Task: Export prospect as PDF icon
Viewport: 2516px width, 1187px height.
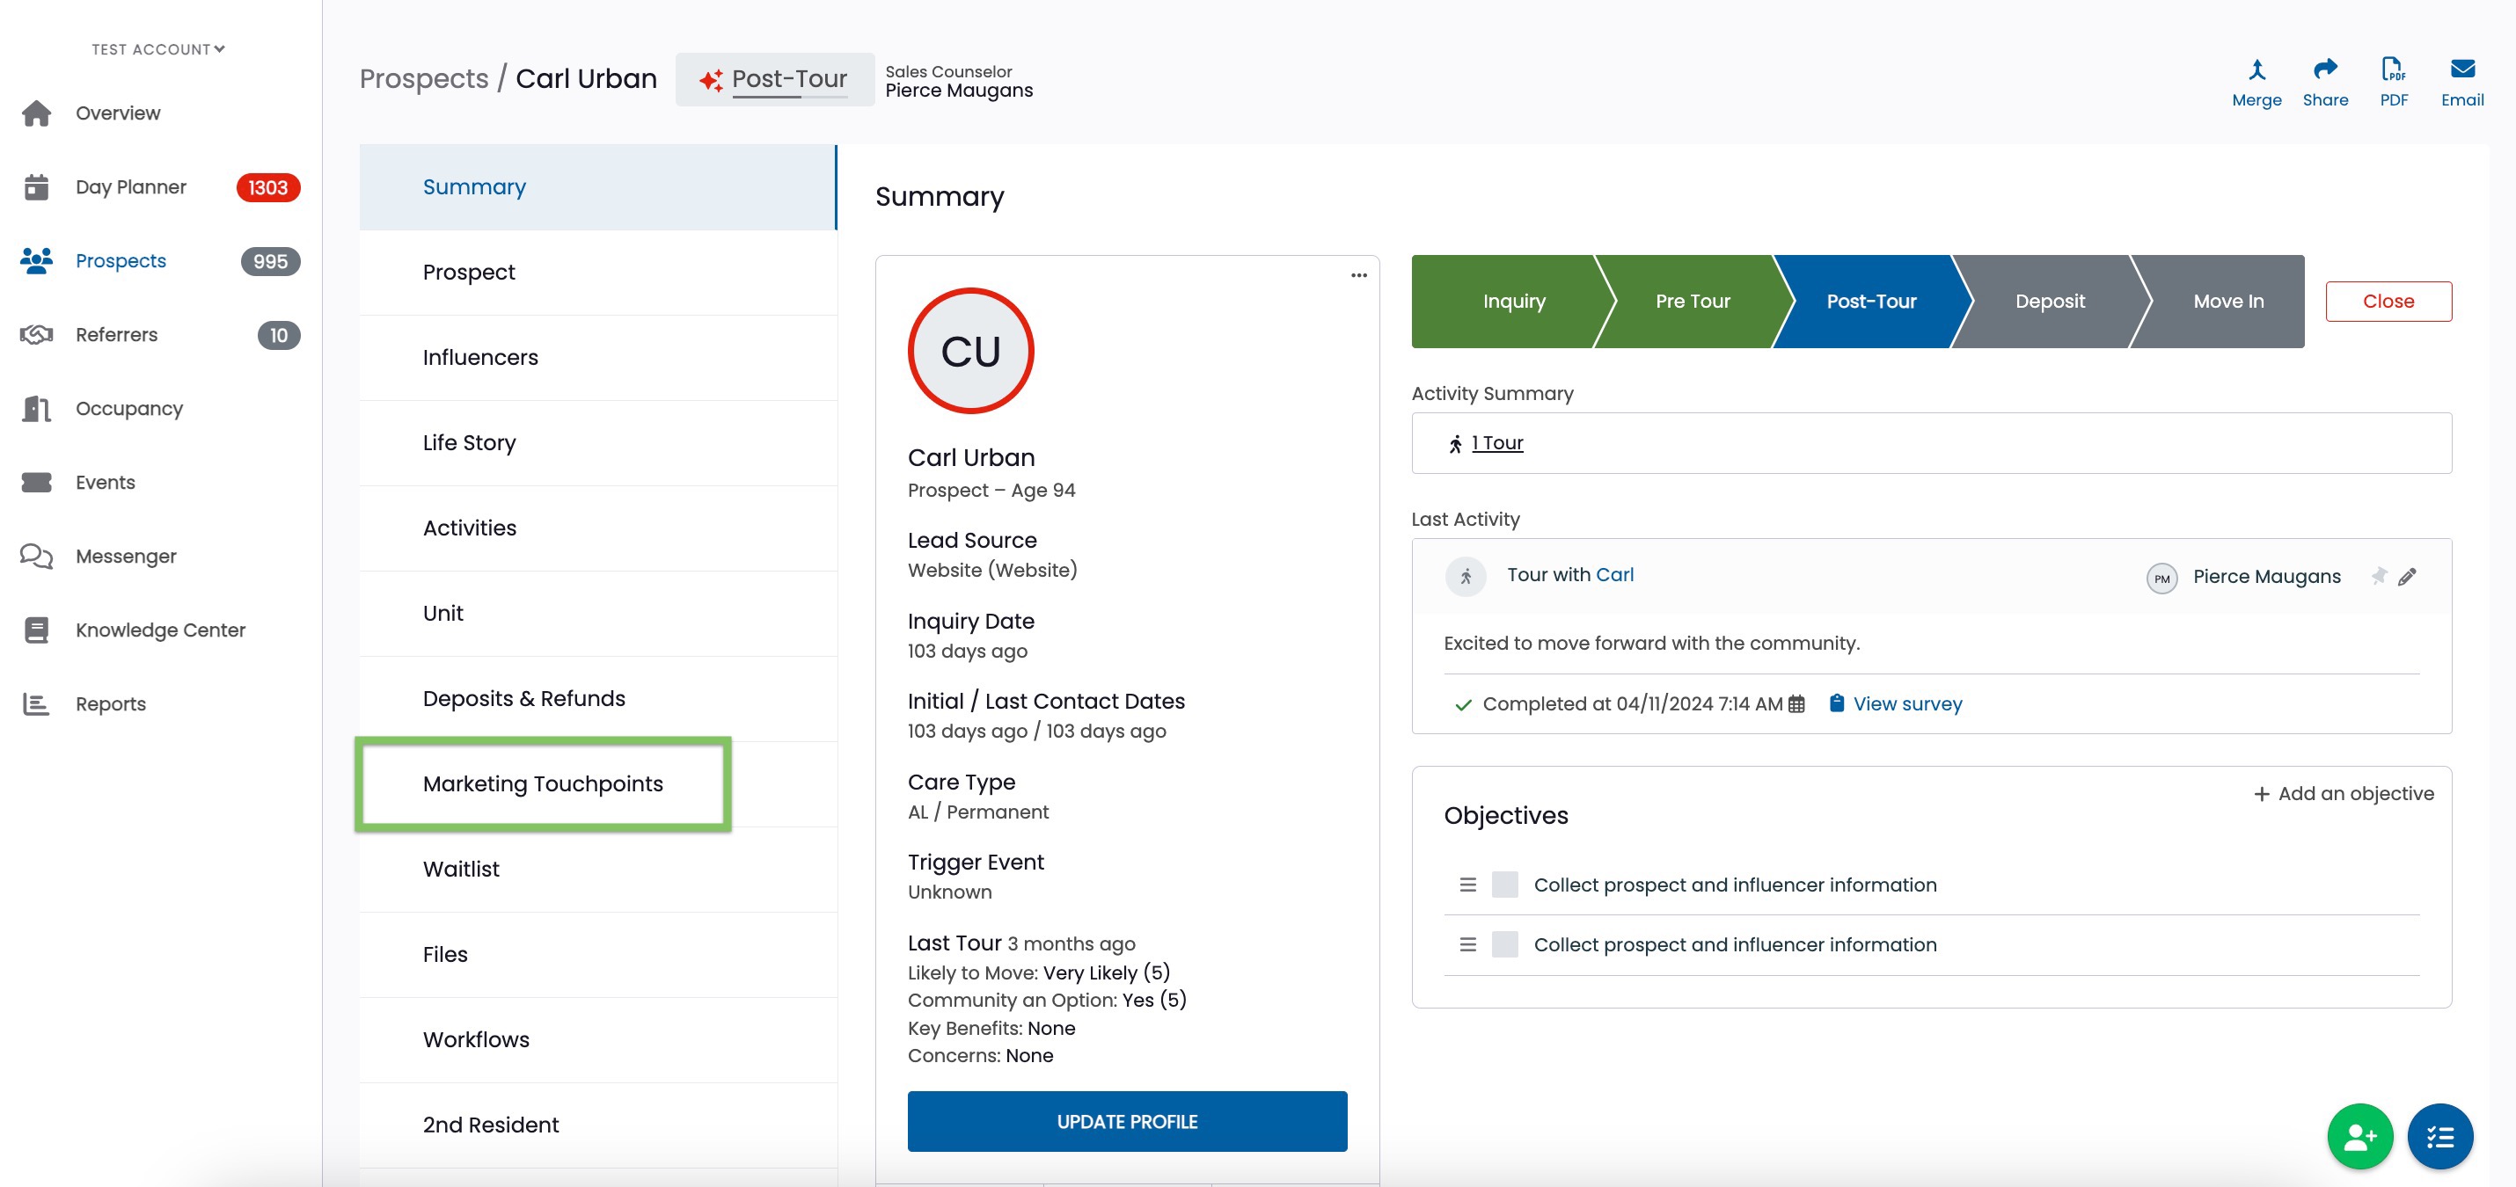Action: (x=2393, y=69)
